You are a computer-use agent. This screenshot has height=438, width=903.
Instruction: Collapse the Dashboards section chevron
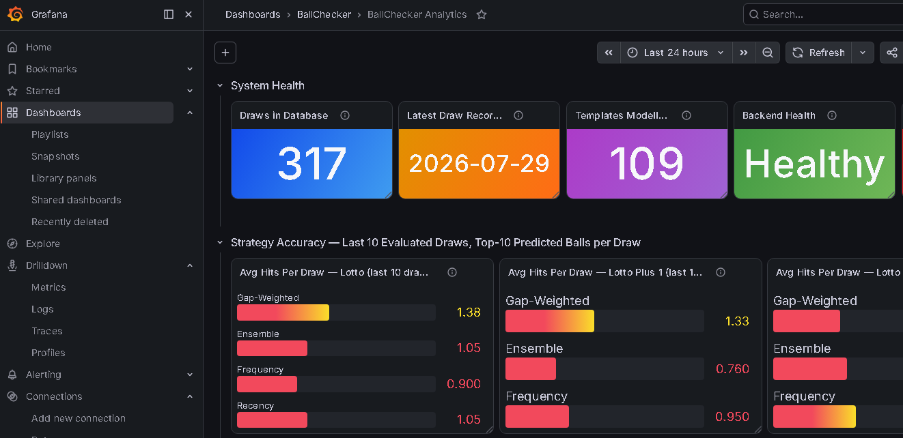coord(190,113)
